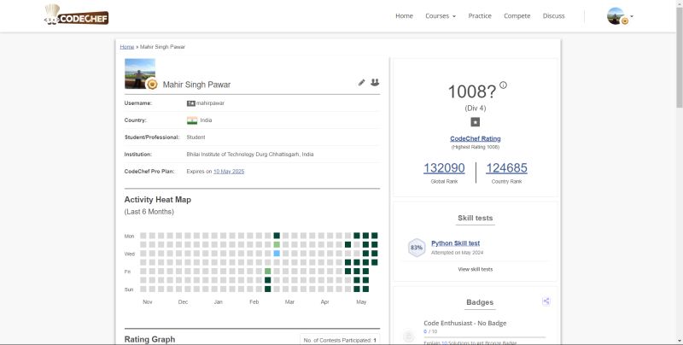The height and width of the screenshot is (345, 683).
Task: Open the Practice menu item
Action: [x=480, y=16]
